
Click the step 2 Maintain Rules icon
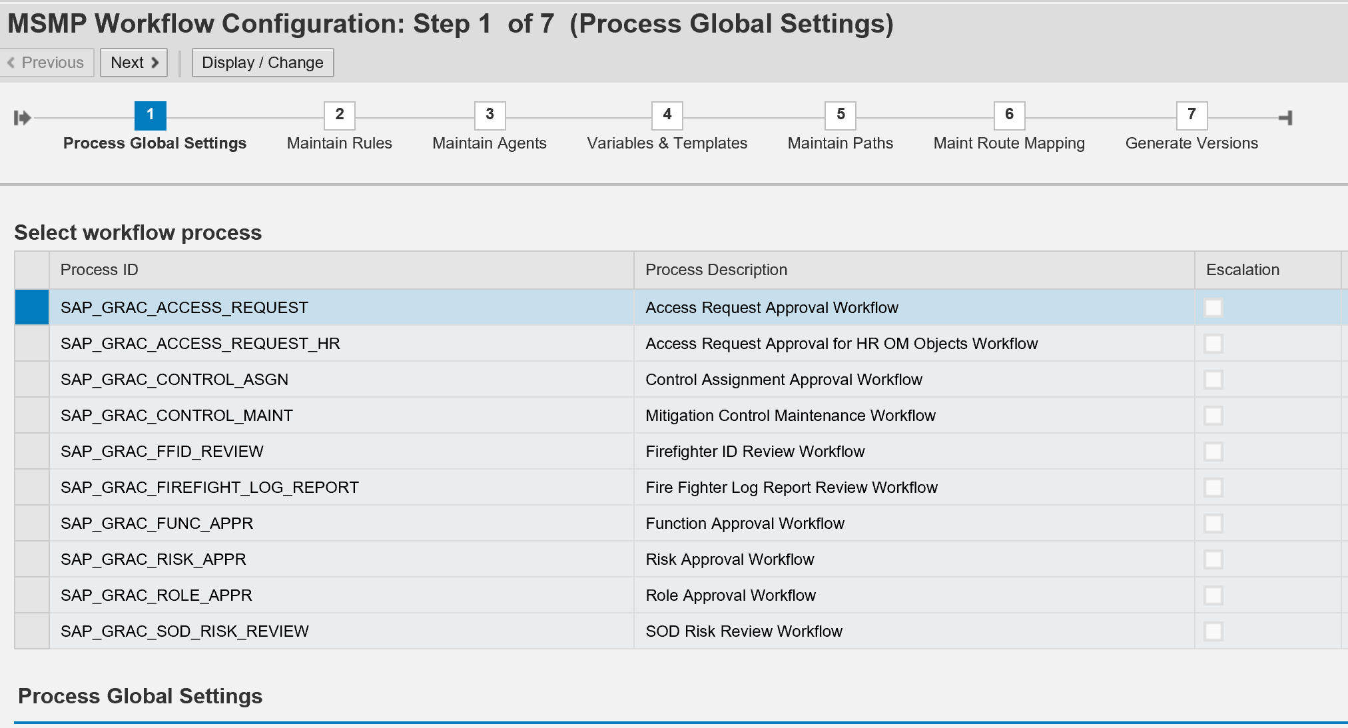(339, 115)
